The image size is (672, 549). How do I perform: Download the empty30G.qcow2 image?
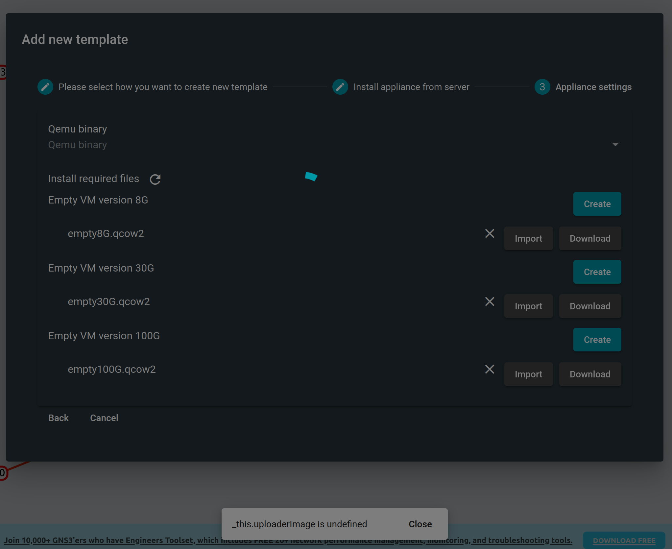click(590, 306)
